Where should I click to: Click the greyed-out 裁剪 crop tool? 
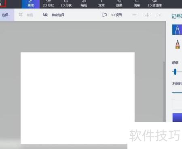pos(26,15)
